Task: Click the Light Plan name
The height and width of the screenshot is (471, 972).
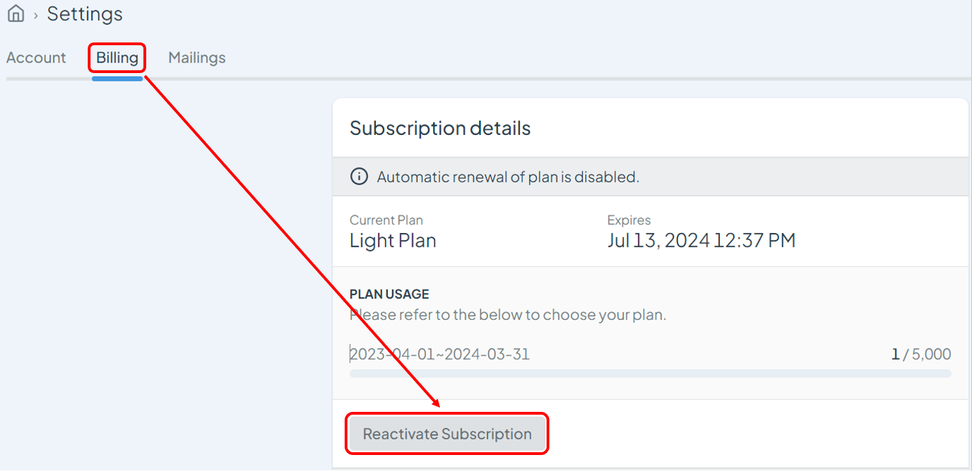Action: coord(393,241)
